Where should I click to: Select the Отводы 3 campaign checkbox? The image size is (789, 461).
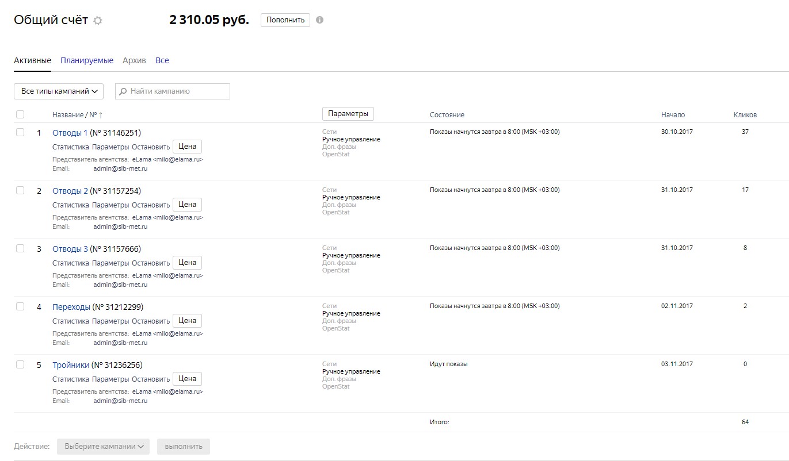[20, 248]
